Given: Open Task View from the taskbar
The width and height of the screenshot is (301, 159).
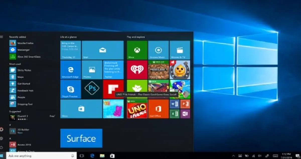Looking at the screenshot, I should click(82, 156).
